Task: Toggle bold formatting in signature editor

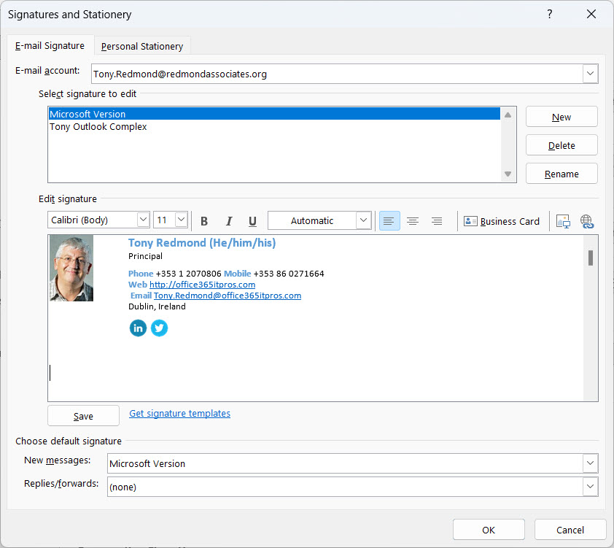Action: click(x=204, y=221)
